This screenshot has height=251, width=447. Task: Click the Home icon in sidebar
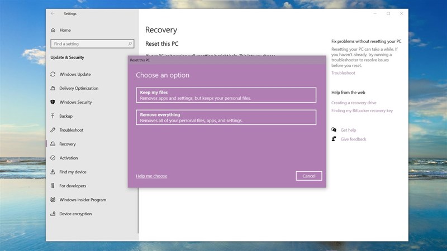point(53,30)
